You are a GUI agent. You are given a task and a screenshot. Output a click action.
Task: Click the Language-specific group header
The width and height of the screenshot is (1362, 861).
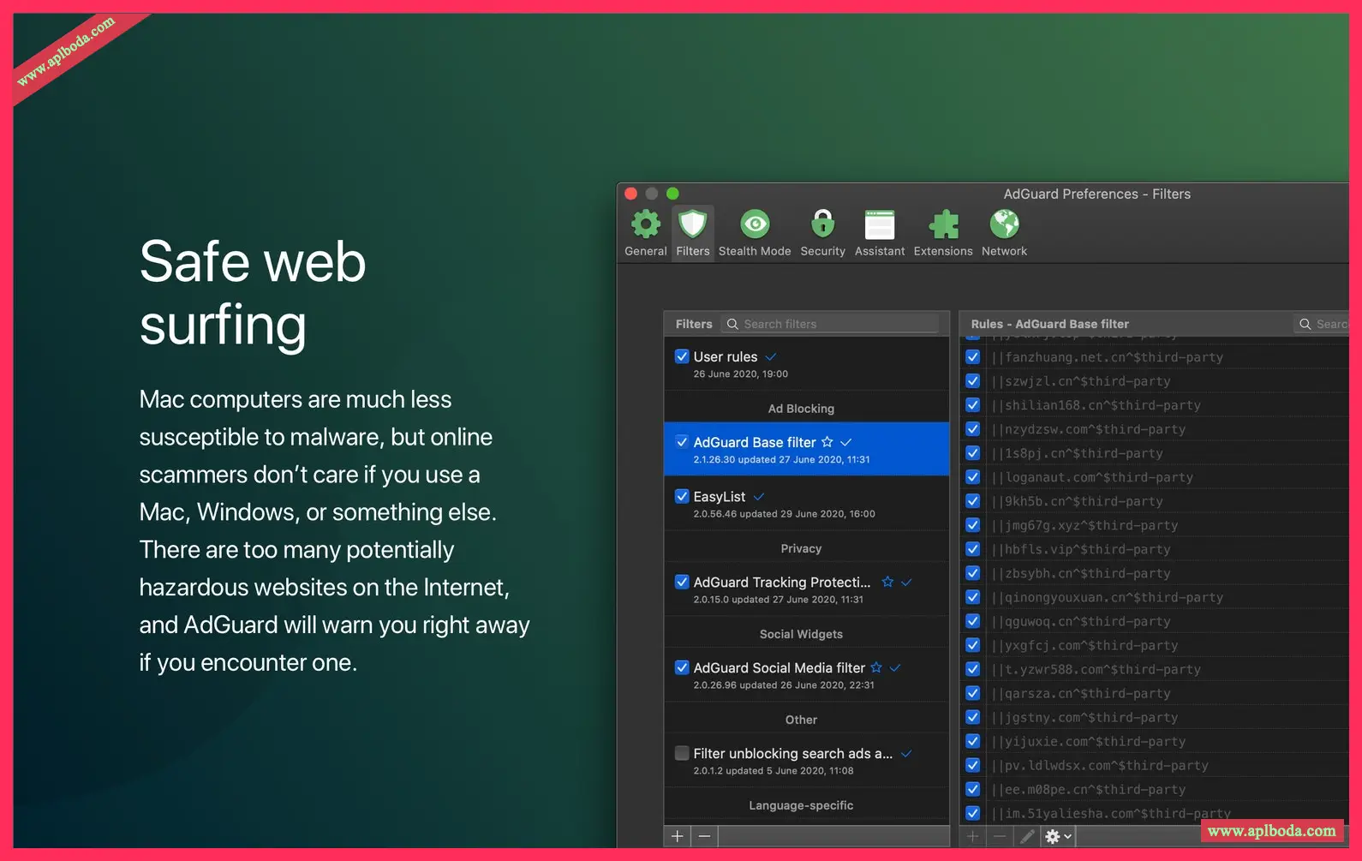pos(801,805)
